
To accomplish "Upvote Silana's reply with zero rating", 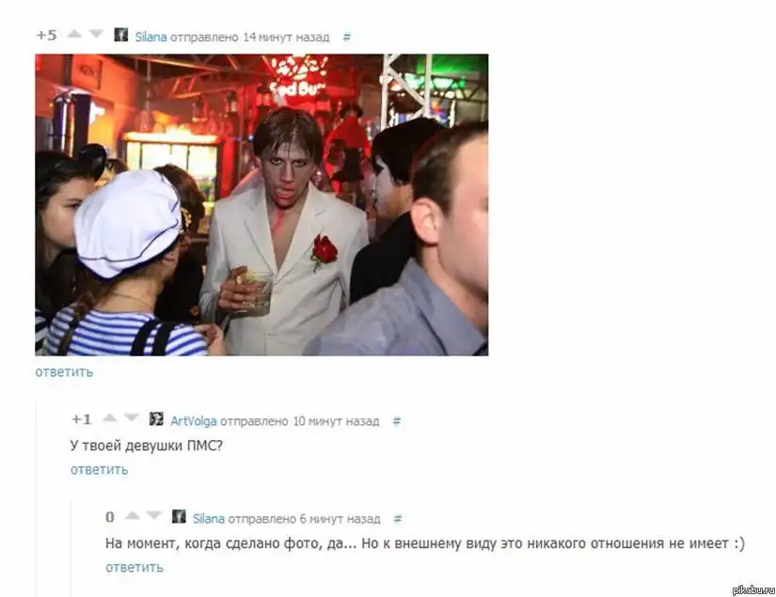I will coord(132,516).
